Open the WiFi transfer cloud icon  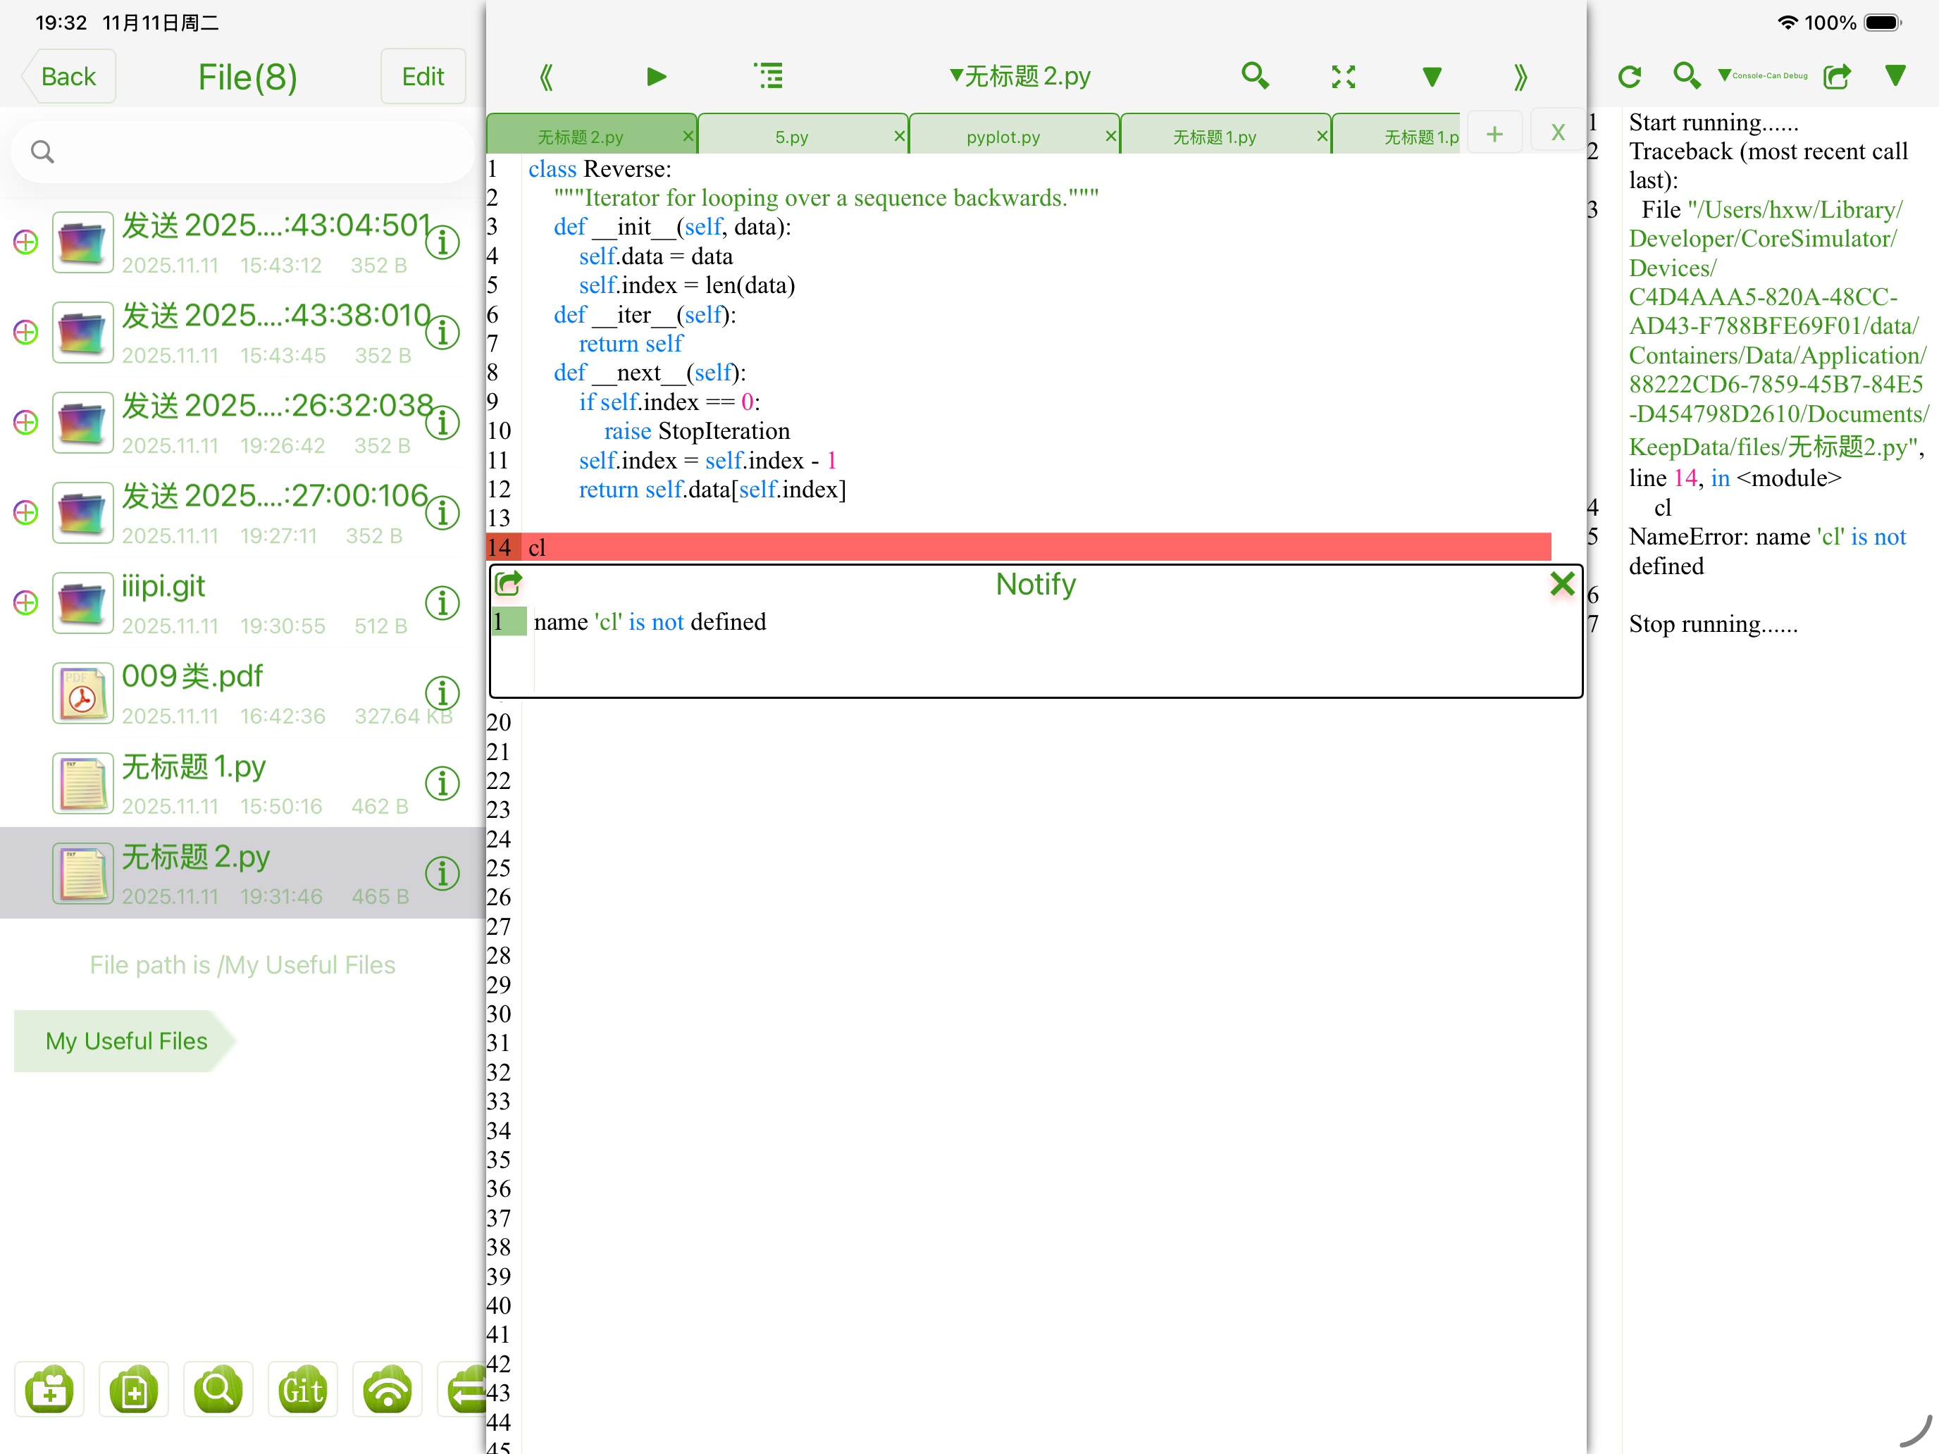point(388,1389)
